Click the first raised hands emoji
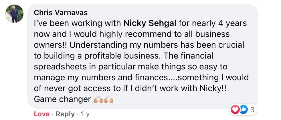Image resolution: width=281 pixels, height=120 pixels. pyautogui.click(x=98, y=100)
